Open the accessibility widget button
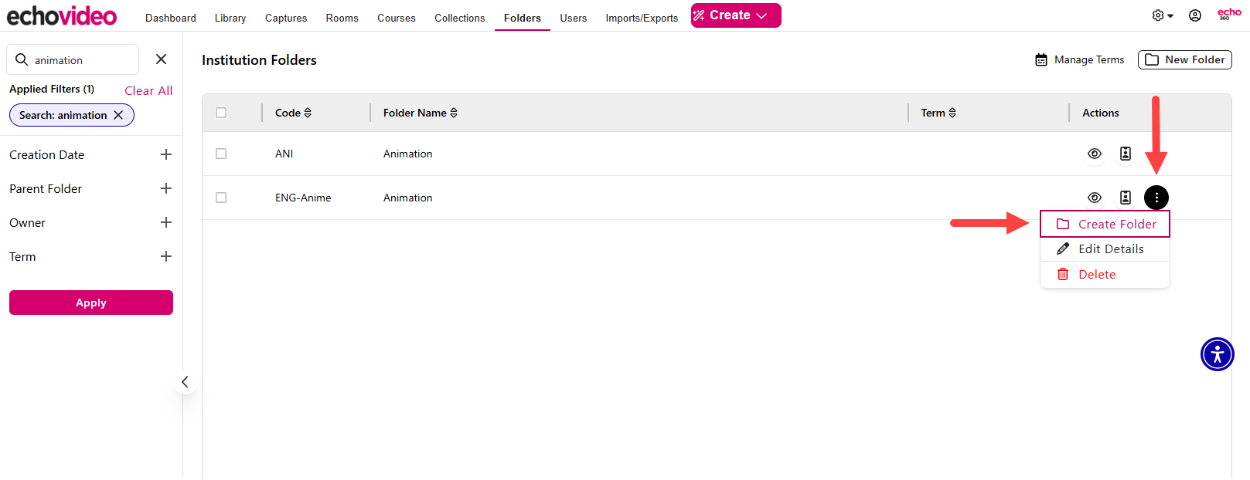This screenshot has width=1250, height=480. (x=1218, y=354)
